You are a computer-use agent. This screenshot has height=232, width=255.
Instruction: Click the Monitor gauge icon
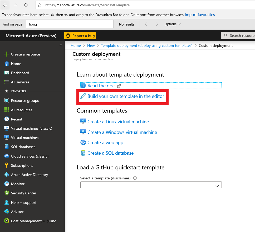[7, 184]
